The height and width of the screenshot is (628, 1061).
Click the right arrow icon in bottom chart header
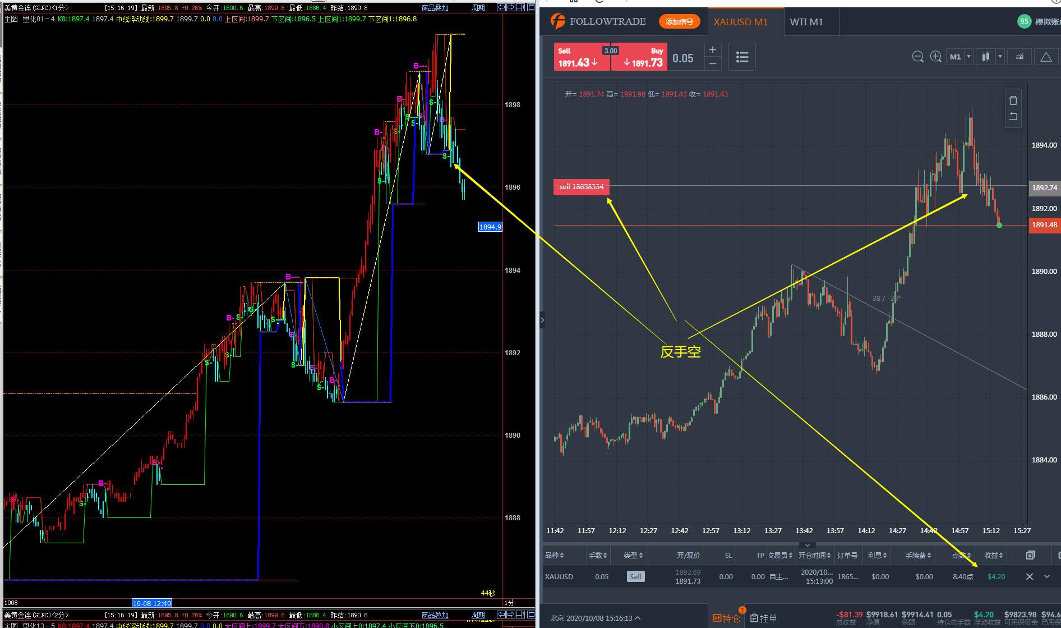pyautogui.click(x=511, y=615)
